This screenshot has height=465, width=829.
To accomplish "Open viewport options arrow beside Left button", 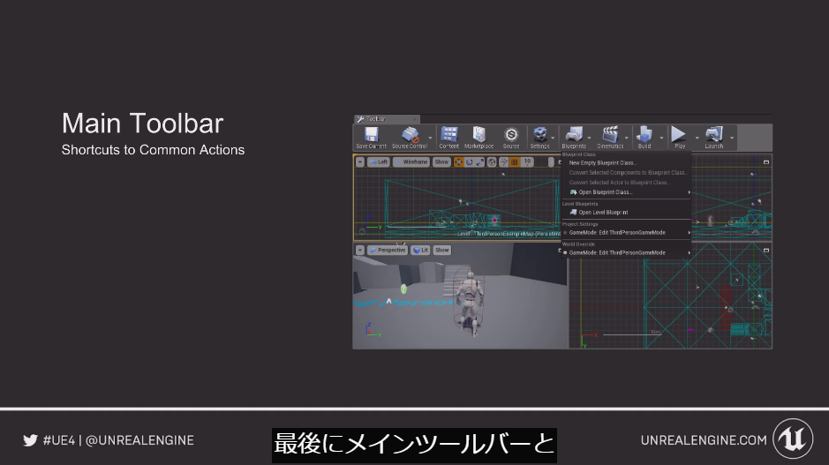I will pyautogui.click(x=360, y=162).
